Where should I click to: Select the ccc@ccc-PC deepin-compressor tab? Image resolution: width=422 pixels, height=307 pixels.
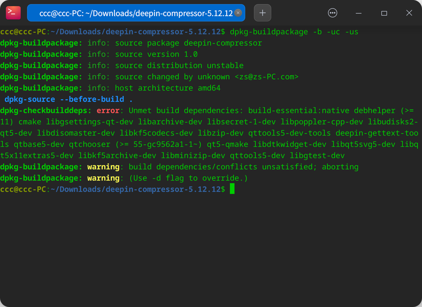tap(135, 13)
